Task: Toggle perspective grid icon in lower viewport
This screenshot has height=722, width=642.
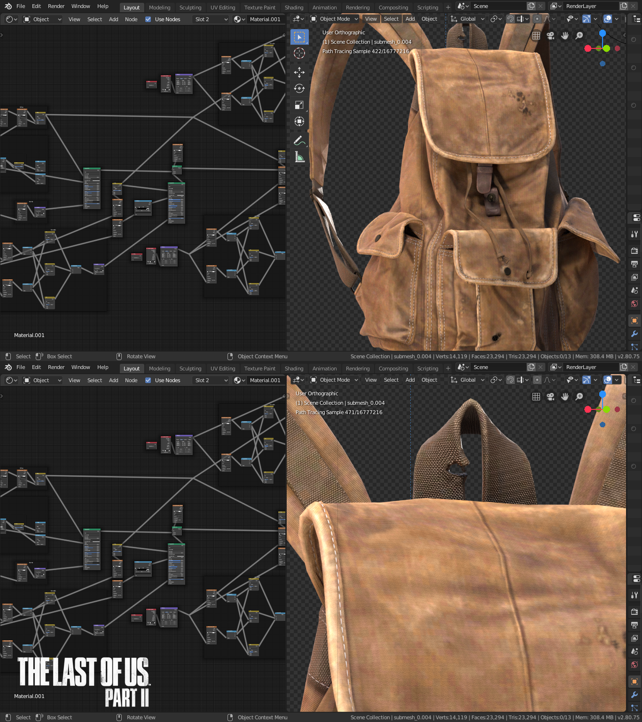Action: [536, 397]
